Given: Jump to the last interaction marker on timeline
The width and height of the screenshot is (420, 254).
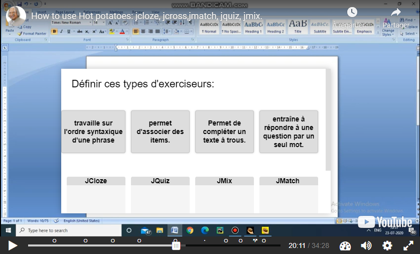Looking at the screenshot, I should tap(264, 240).
